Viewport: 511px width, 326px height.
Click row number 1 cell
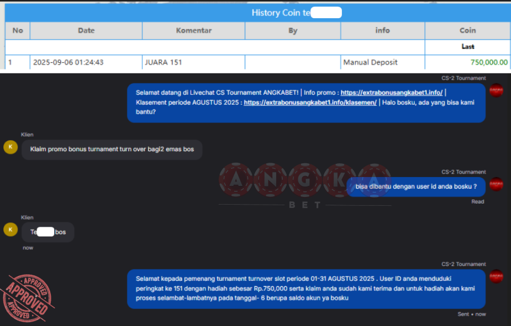[x=18, y=62]
